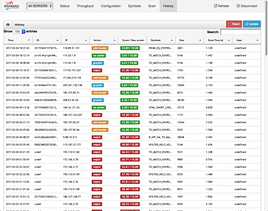Click the score 20.73 / 15.00
This screenshot has height=211, width=268.
pos(130,204)
